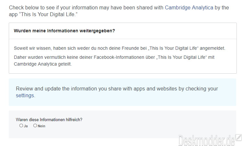Click the 'Waren diese Informationen hilfreich?' question

49,120
